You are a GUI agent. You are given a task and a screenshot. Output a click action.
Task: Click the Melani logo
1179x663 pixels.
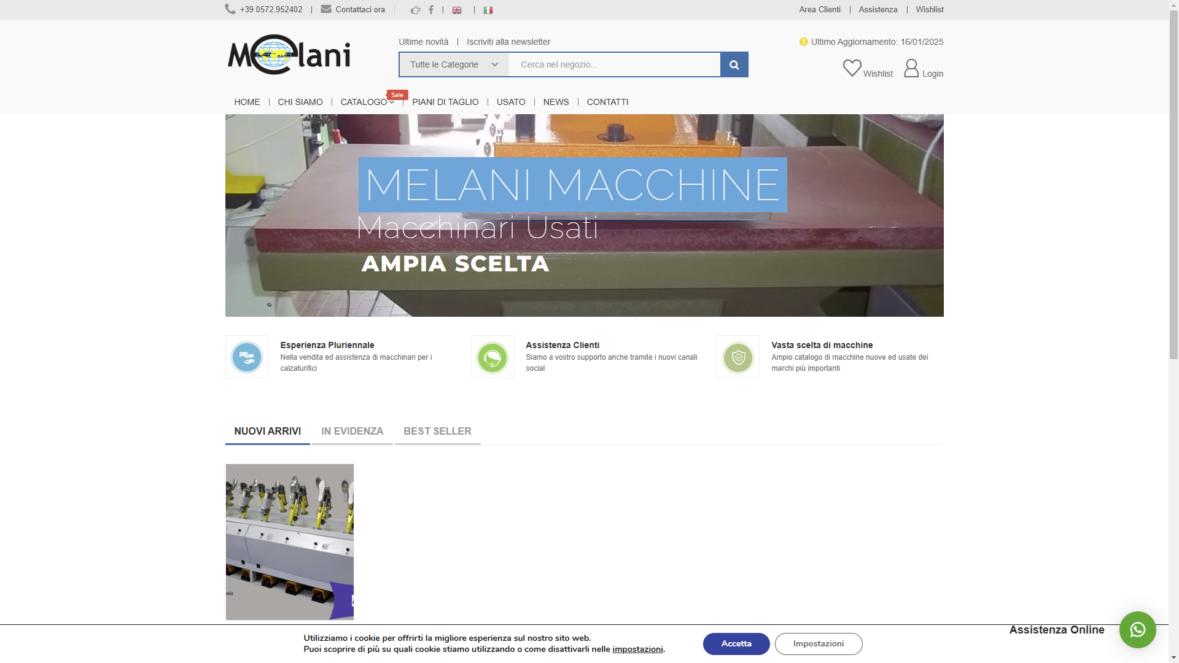click(289, 55)
